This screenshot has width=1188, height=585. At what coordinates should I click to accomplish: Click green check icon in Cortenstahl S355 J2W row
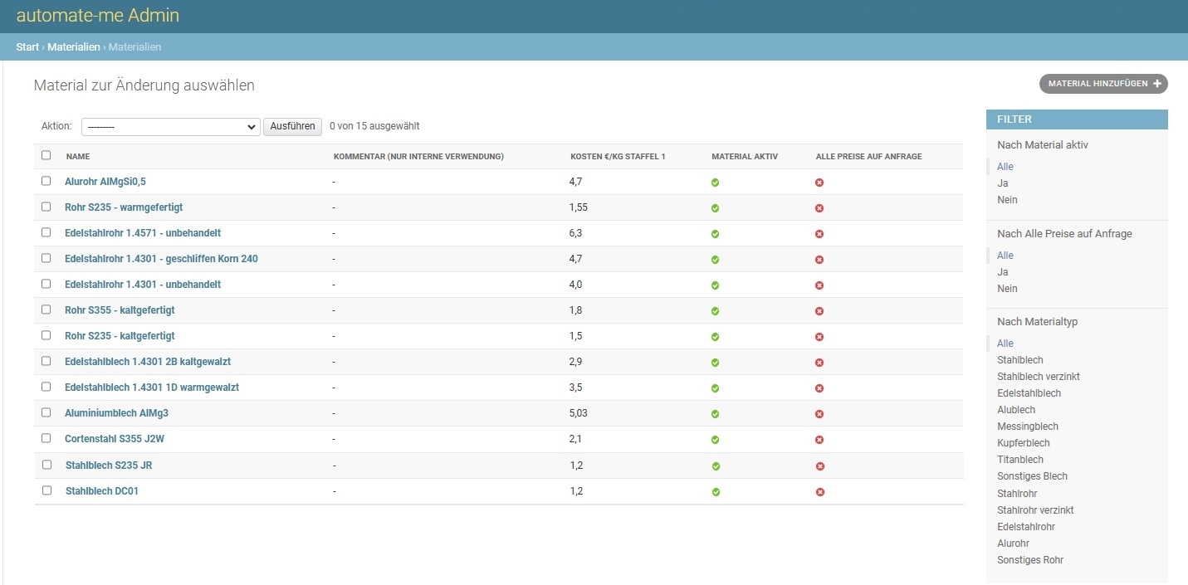tap(715, 440)
